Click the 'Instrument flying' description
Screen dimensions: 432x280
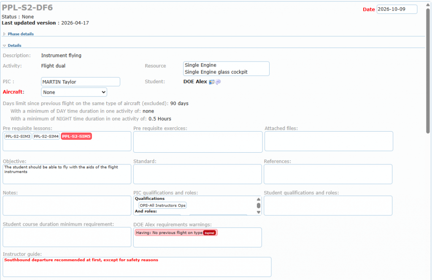pyautogui.click(x=61, y=55)
